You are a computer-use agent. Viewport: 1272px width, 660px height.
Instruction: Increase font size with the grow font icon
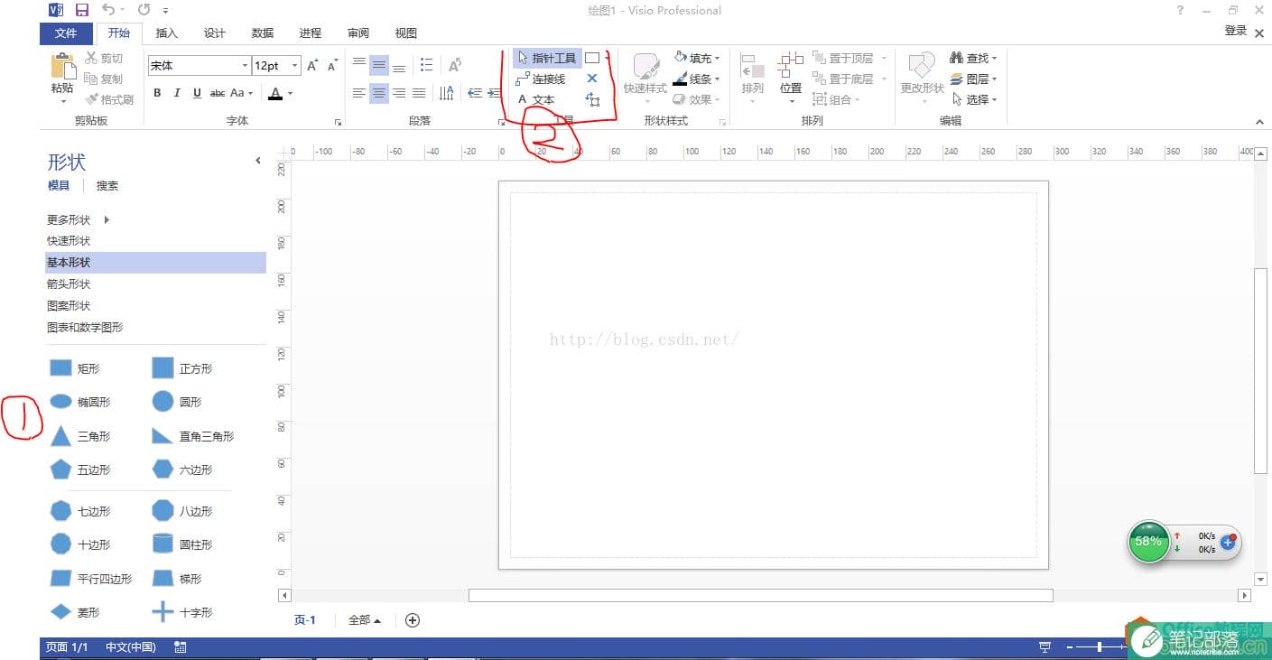[312, 65]
